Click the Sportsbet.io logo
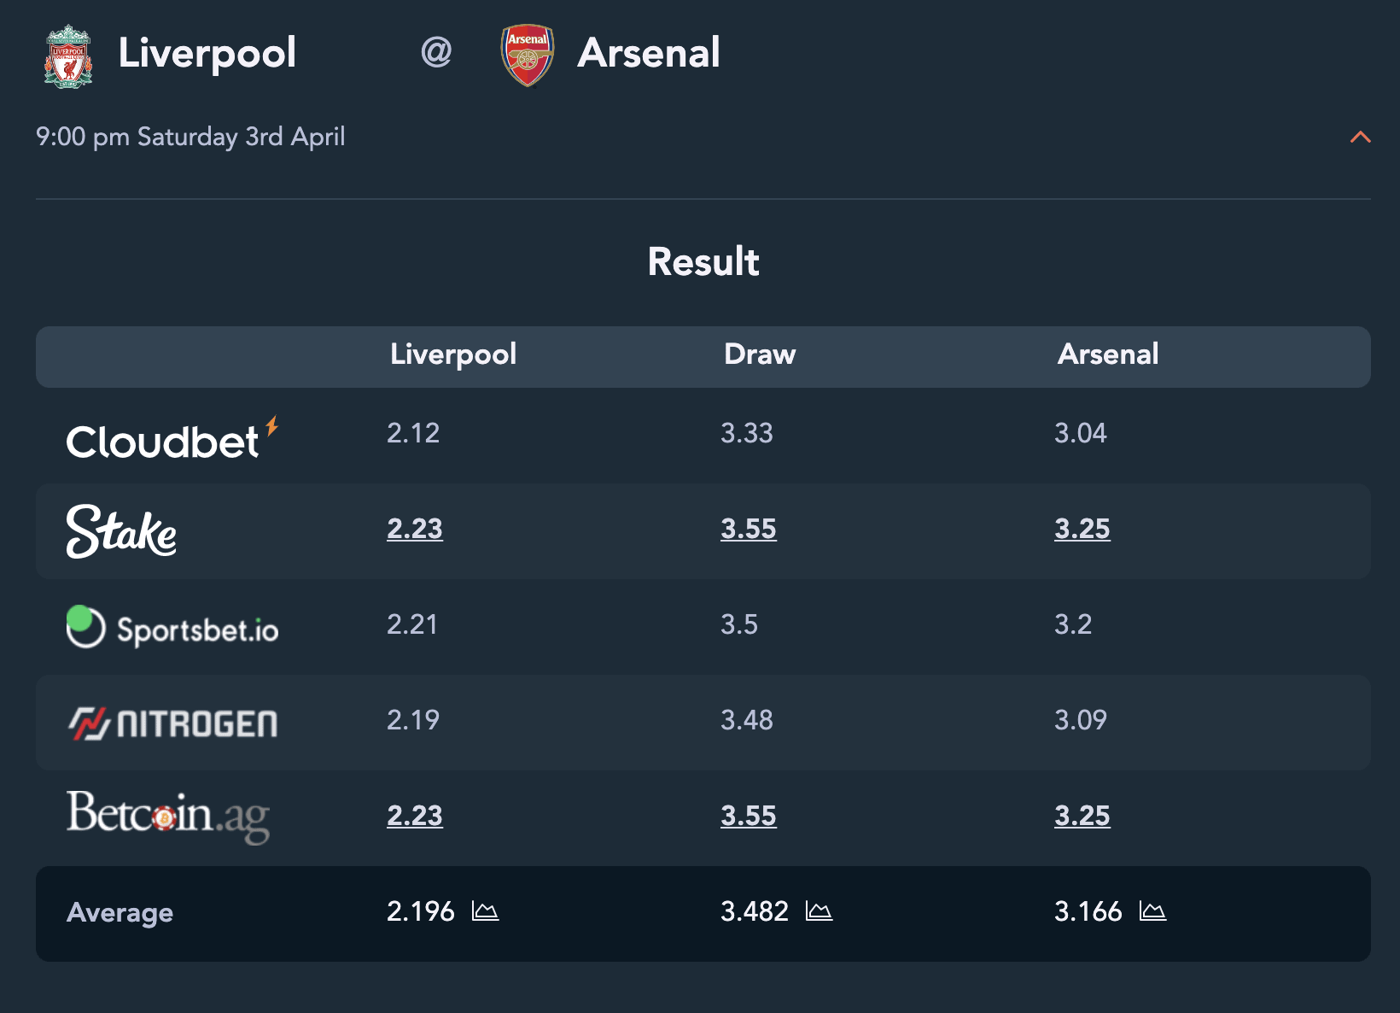Image resolution: width=1400 pixels, height=1013 pixels. click(172, 628)
